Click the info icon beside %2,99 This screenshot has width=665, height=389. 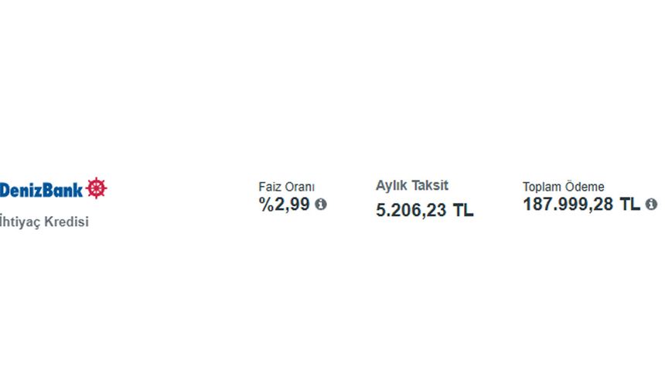point(321,205)
